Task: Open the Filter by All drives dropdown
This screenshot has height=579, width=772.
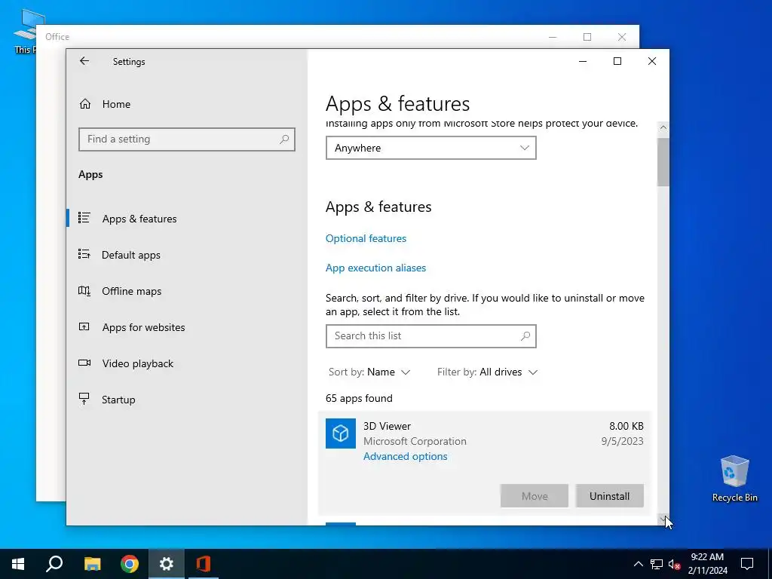Action: 488,372
